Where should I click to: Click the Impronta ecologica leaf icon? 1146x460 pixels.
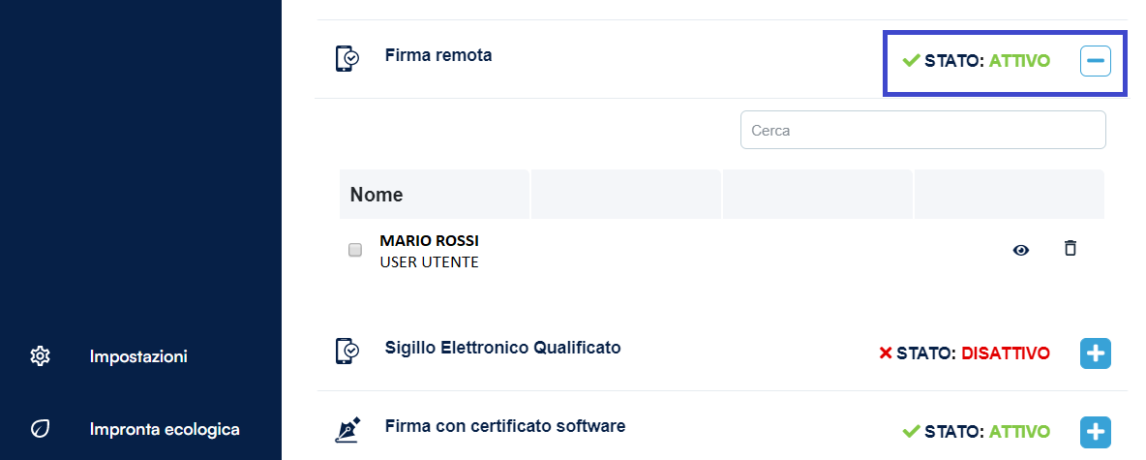click(40, 428)
